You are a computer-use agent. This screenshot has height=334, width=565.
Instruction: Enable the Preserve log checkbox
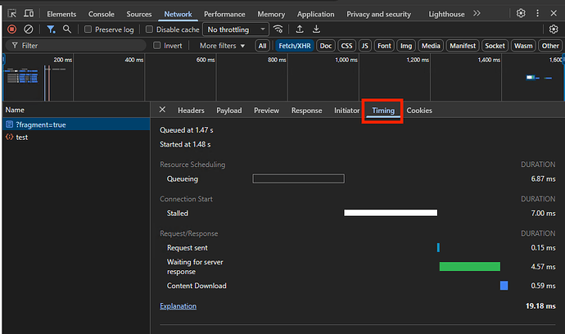point(88,29)
